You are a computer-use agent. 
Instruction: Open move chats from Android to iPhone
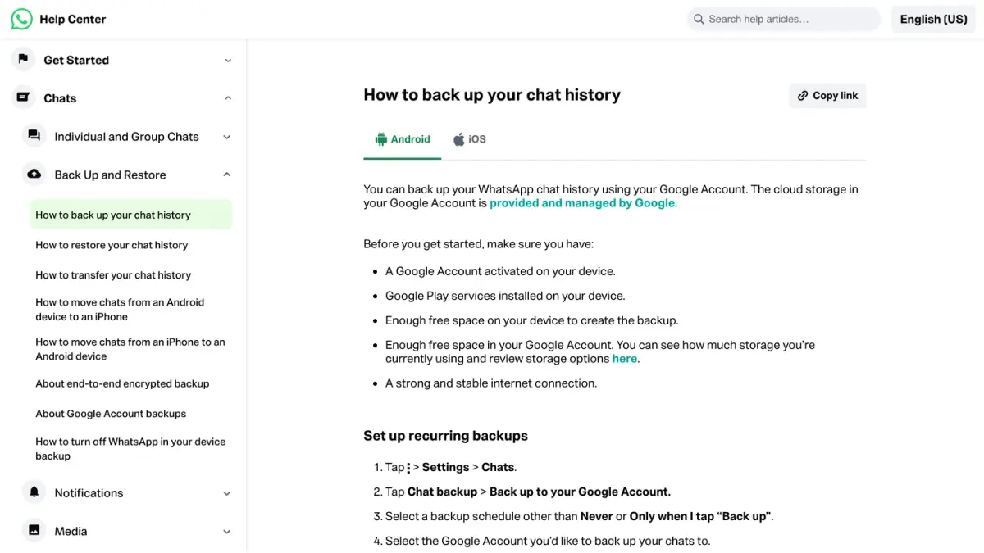pos(120,310)
